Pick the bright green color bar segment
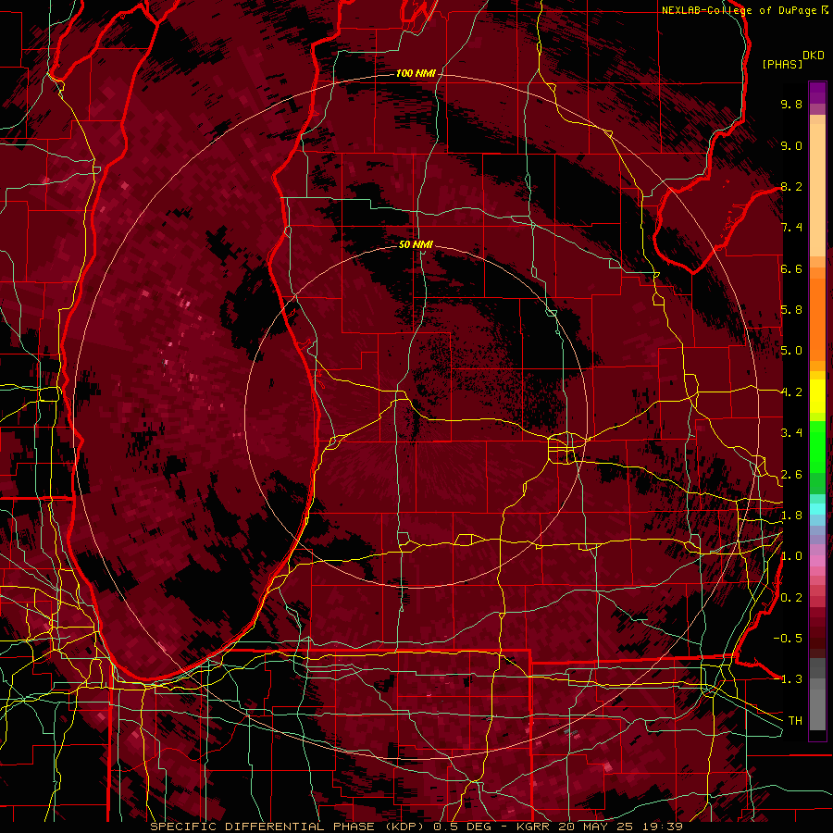 click(x=817, y=446)
